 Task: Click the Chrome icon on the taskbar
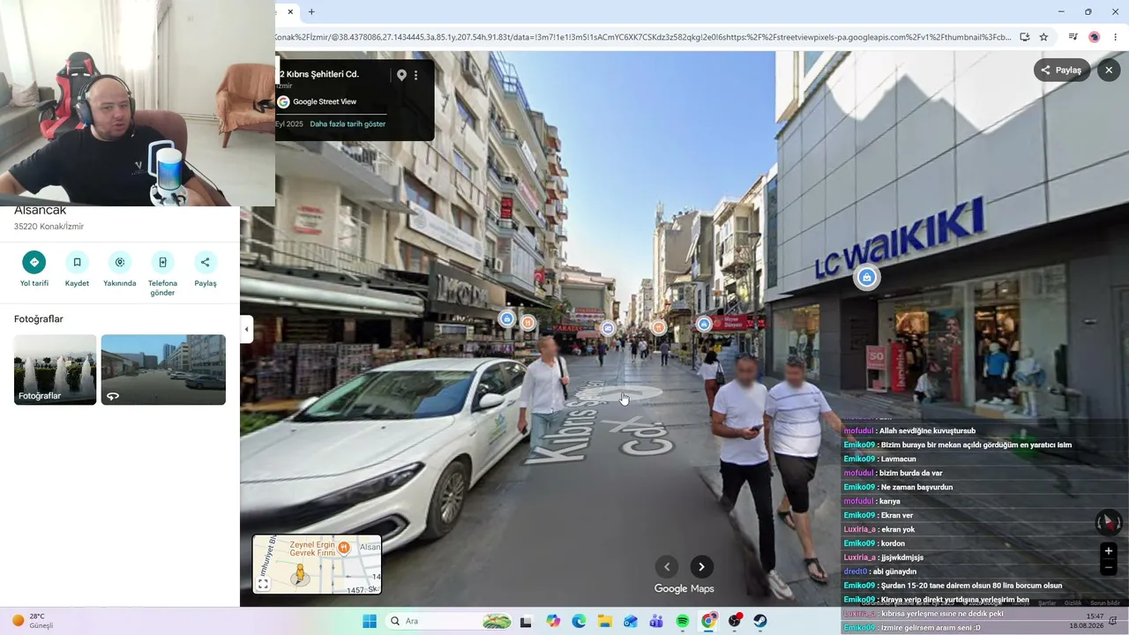pyautogui.click(x=708, y=621)
